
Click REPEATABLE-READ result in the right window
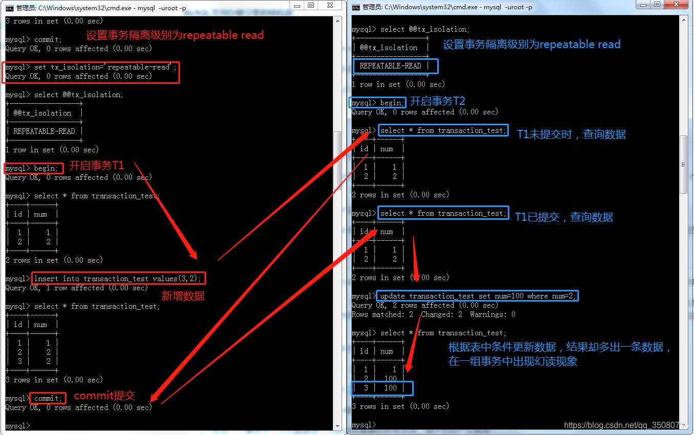390,66
